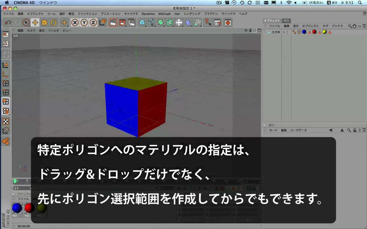Open the deformer objects dropdown
The height and width of the screenshot is (229, 367).
[188, 23]
